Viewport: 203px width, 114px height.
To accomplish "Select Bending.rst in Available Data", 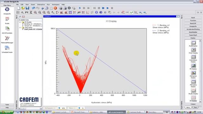I will coord(33,24).
